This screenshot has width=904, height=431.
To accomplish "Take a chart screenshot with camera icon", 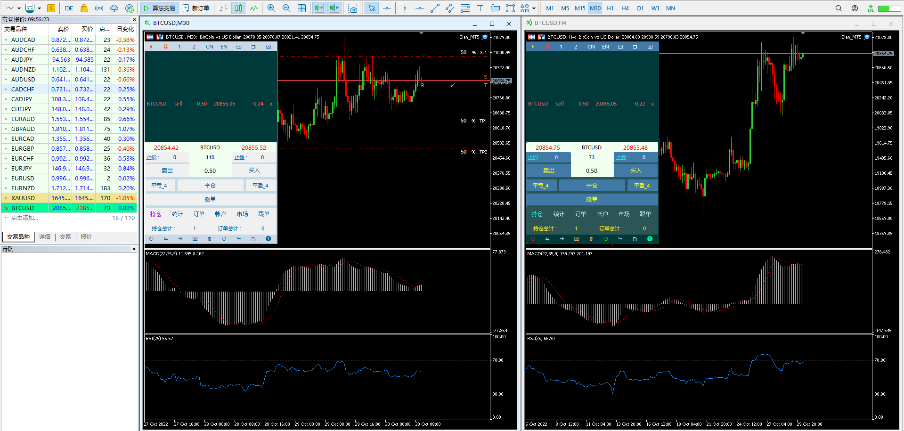I will pos(353,8).
